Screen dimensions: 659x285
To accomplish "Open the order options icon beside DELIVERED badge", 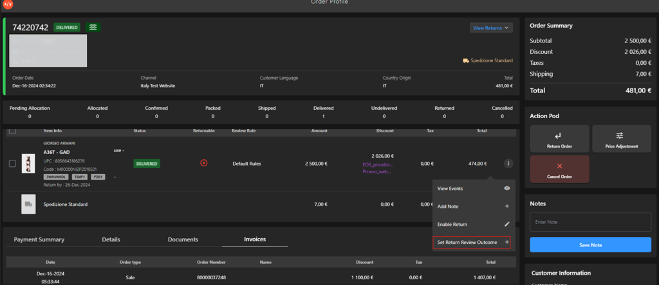I will [93, 27].
